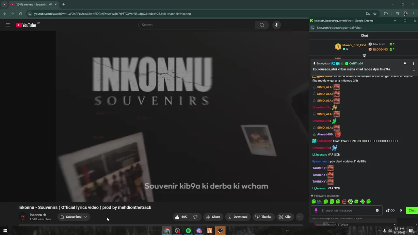The height and width of the screenshot is (235, 418).
Task: Click the YouTube search magnifier button
Action: [x=262, y=25]
